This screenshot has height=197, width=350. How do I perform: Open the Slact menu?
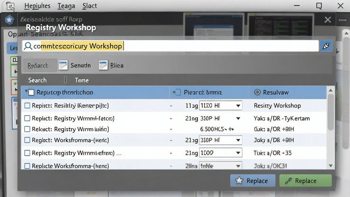90,6
